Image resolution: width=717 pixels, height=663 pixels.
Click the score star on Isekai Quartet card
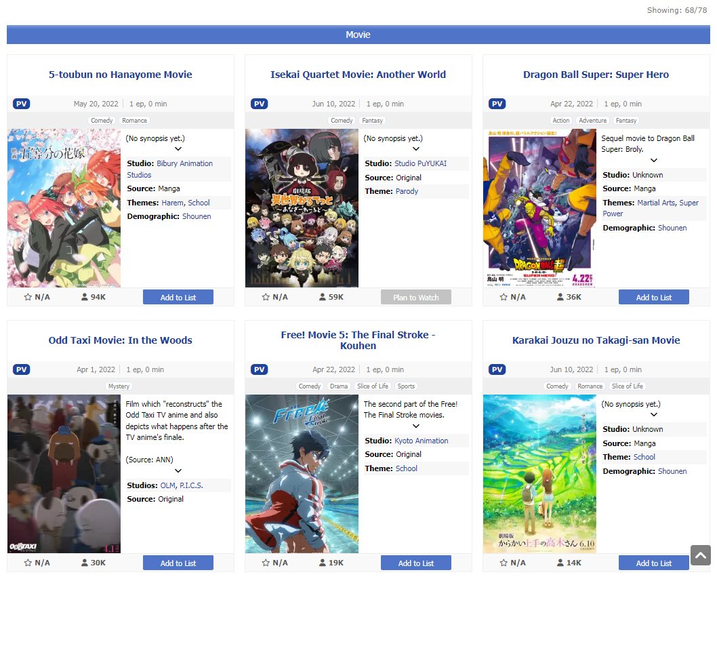pos(266,297)
